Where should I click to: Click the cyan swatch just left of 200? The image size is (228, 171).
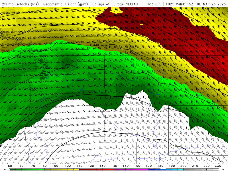180,170
